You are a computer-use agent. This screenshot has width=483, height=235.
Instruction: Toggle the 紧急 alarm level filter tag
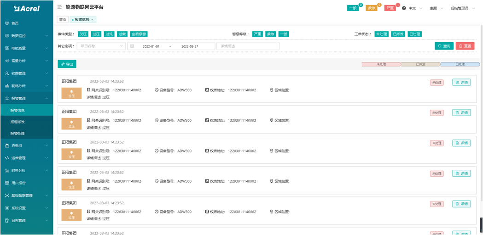pyautogui.click(x=271, y=34)
